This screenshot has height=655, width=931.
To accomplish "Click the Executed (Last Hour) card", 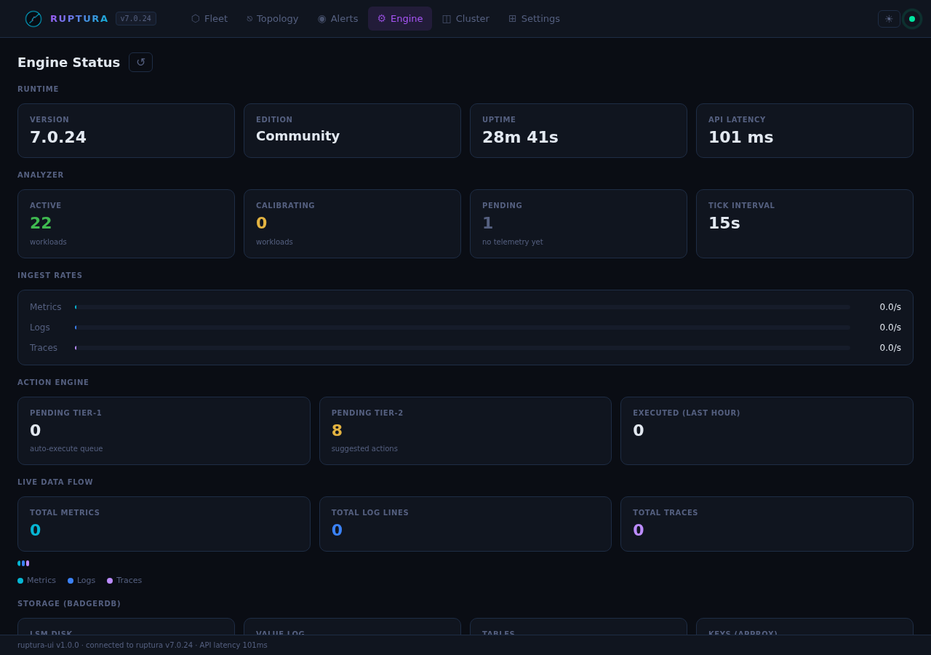I will (x=767, y=431).
